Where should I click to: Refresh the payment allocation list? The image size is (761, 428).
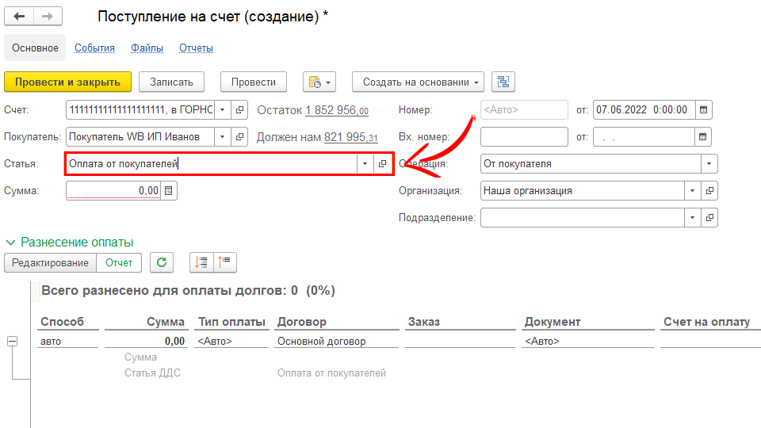162,262
